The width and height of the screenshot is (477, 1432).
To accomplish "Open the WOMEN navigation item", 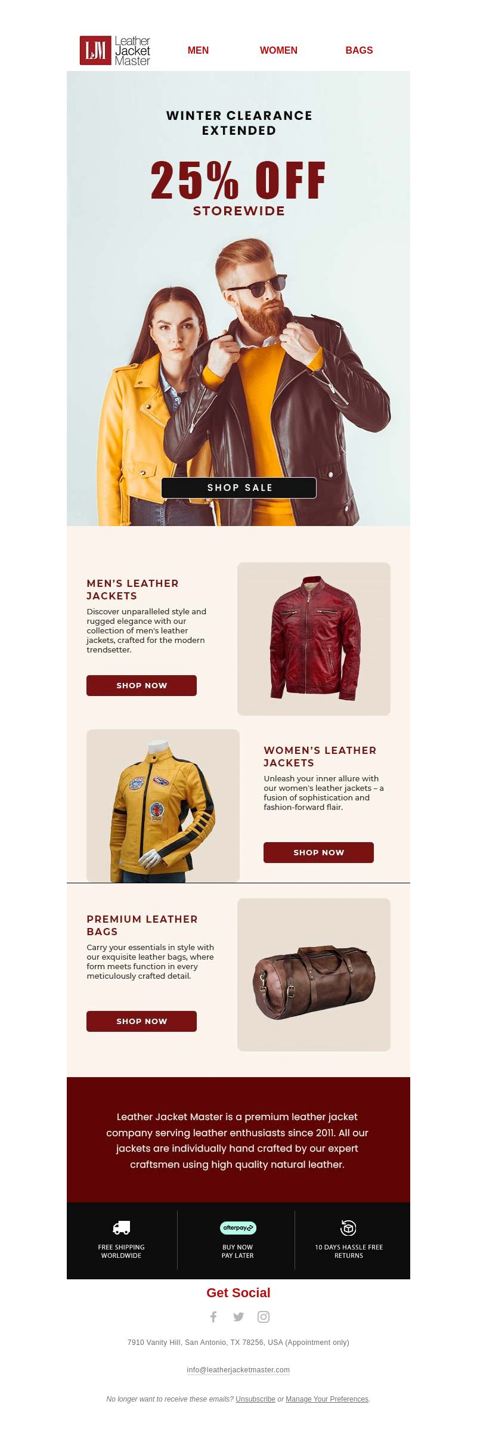I will (x=278, y=50).
